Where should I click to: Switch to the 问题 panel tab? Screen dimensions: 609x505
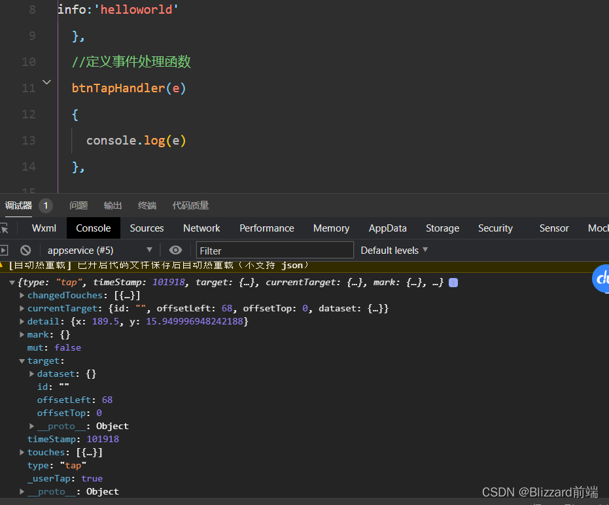pos(78,205)
